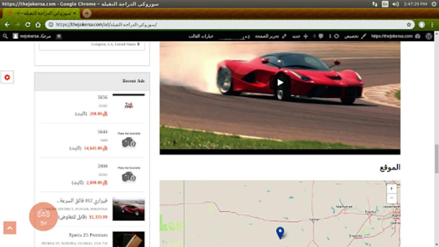The image size is (439, 247).
Task: Play the red Ferrari video
Action: pyautogui.click(x=280, y=82)
